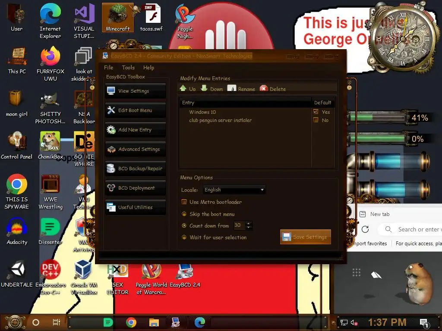Open notification center in system tray

[424, 323]
